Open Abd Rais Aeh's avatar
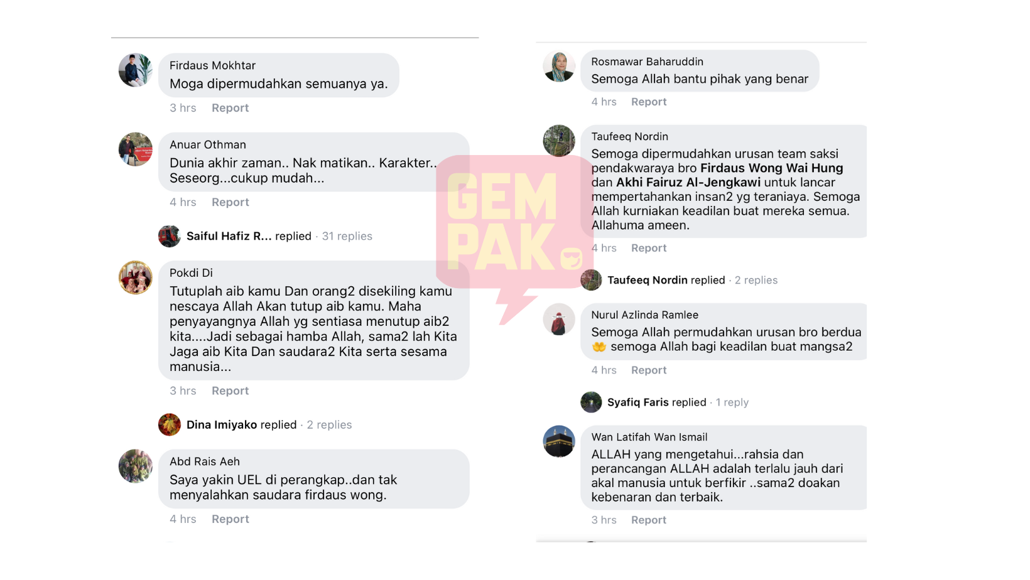Image resolution: width=1030 pixels, height=580 pixels. click(x=135, y=466)
